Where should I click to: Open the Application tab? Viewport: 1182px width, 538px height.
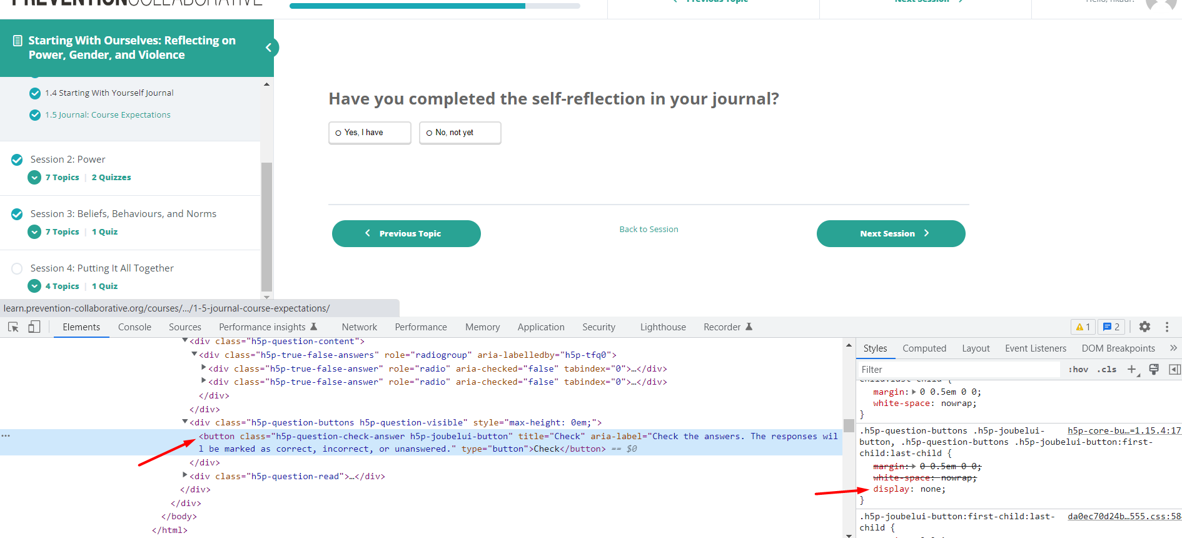(x=541, y=327)
